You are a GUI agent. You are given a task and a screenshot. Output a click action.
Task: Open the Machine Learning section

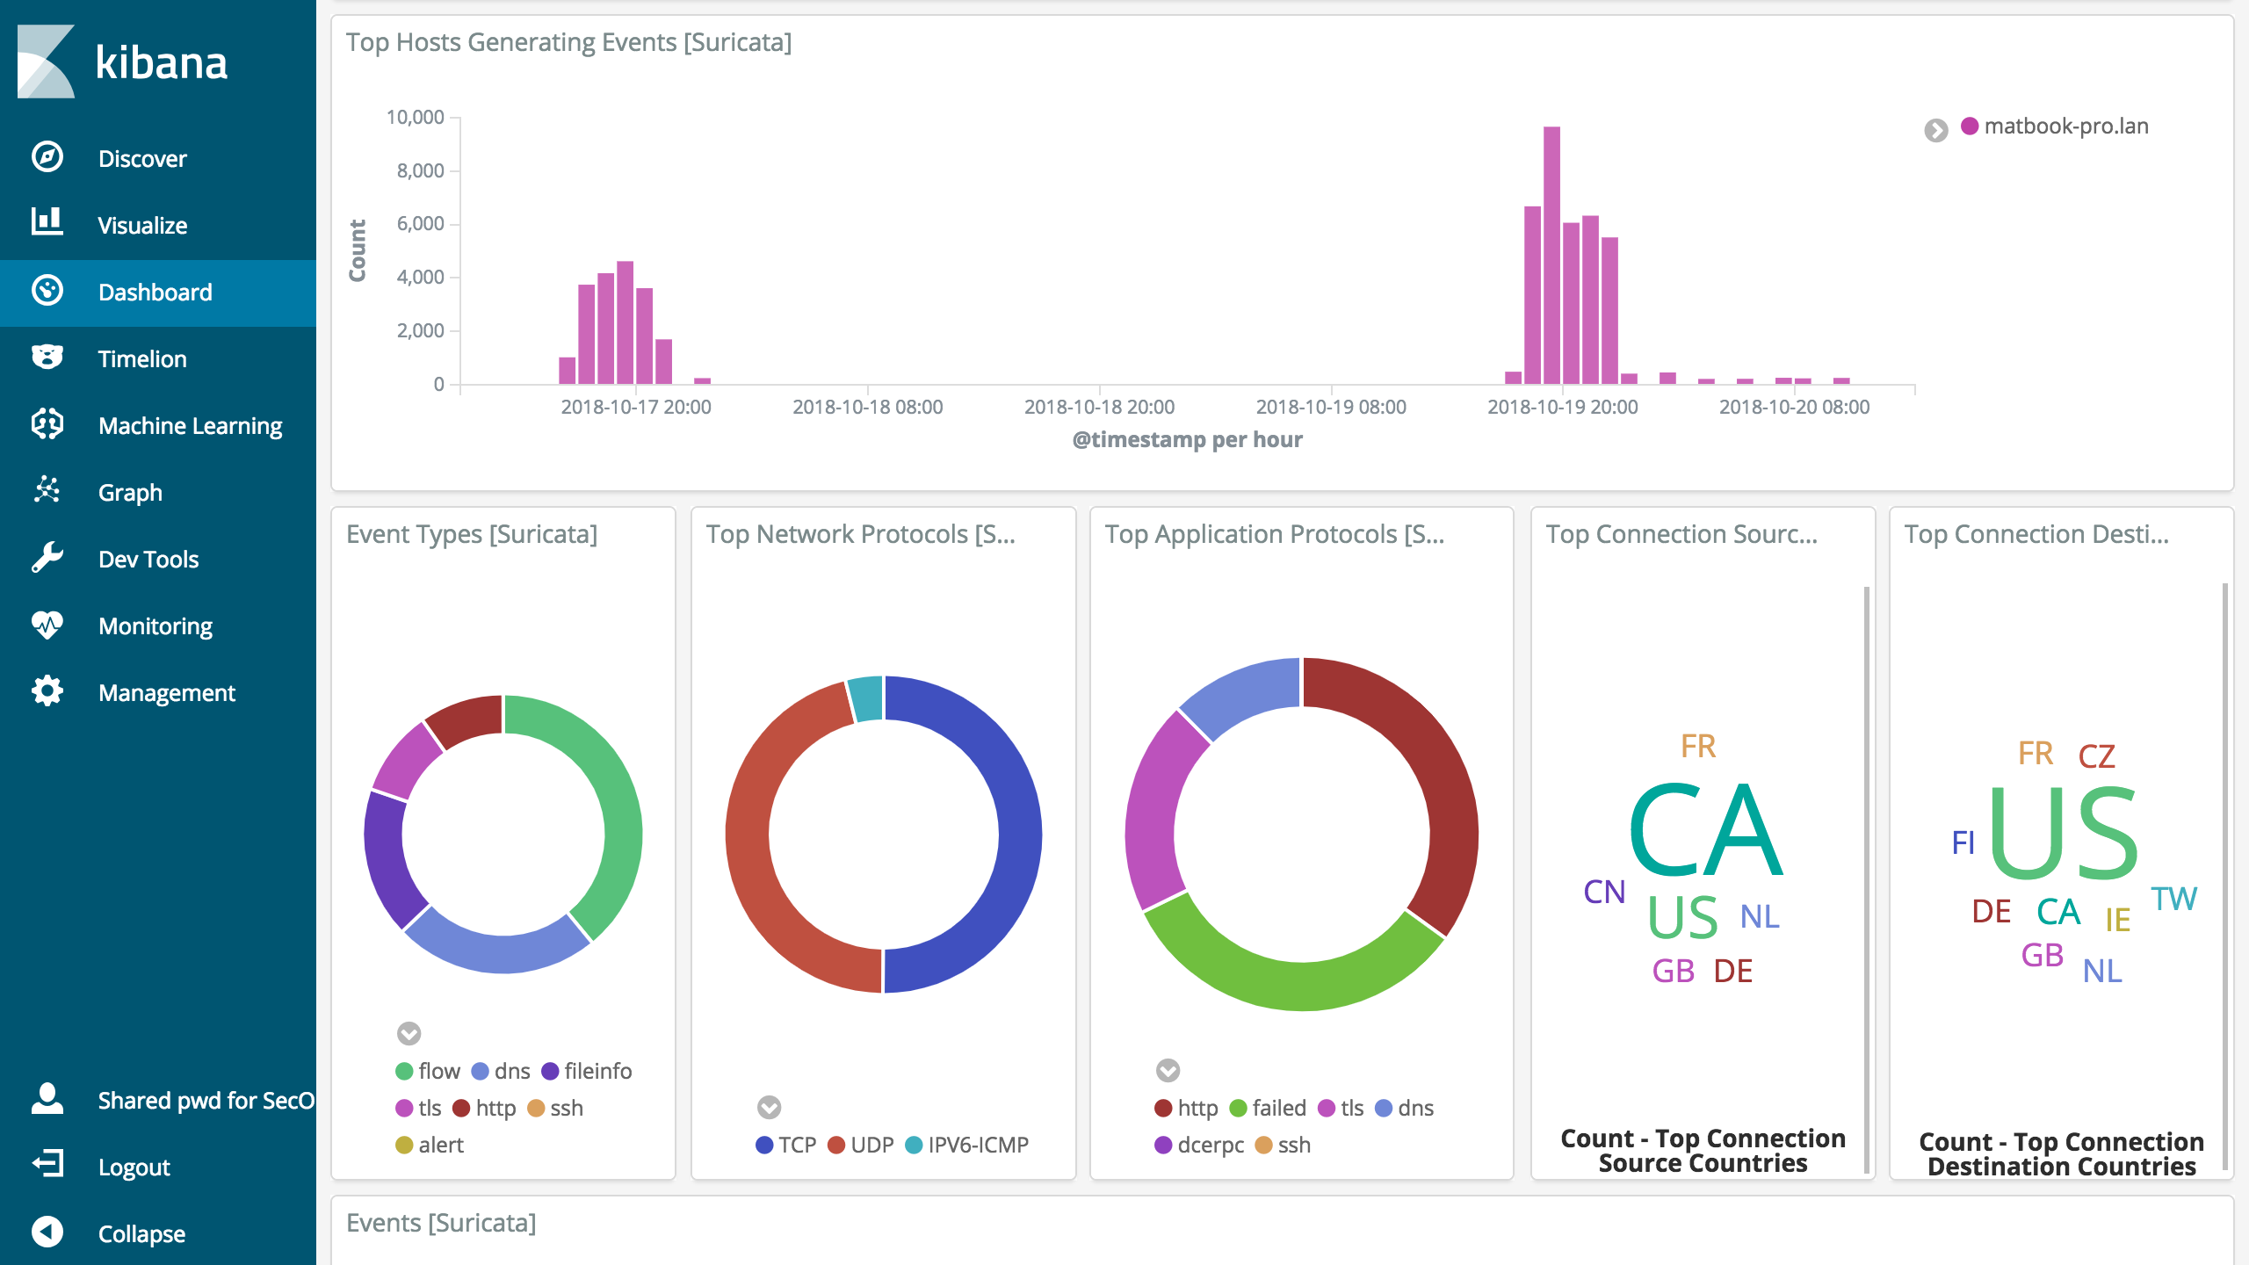[190, 425]
